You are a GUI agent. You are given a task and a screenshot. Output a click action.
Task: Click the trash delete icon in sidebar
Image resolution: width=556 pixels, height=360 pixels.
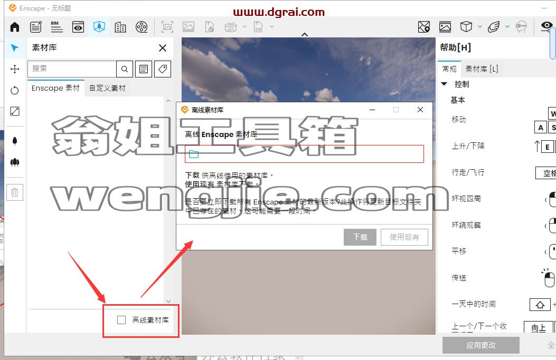click(15, 192)
